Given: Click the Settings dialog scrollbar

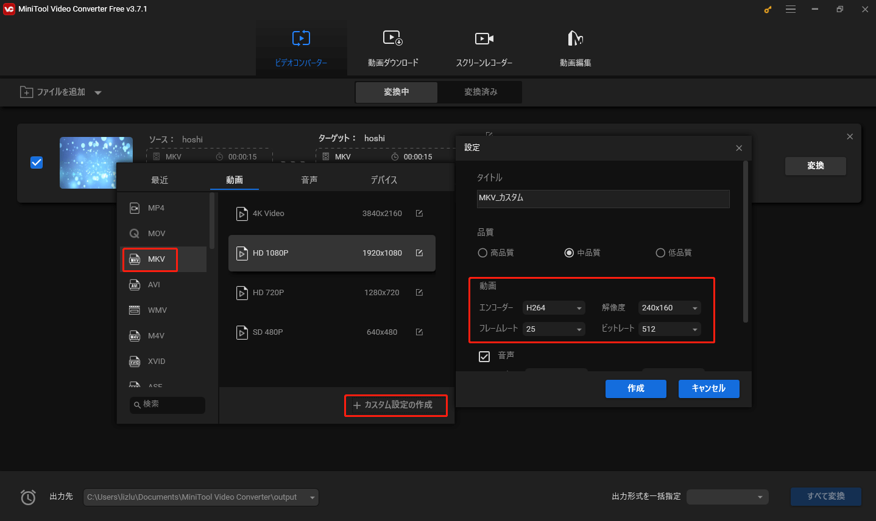Looking at the screenshot, I should (x=746, y=242).
